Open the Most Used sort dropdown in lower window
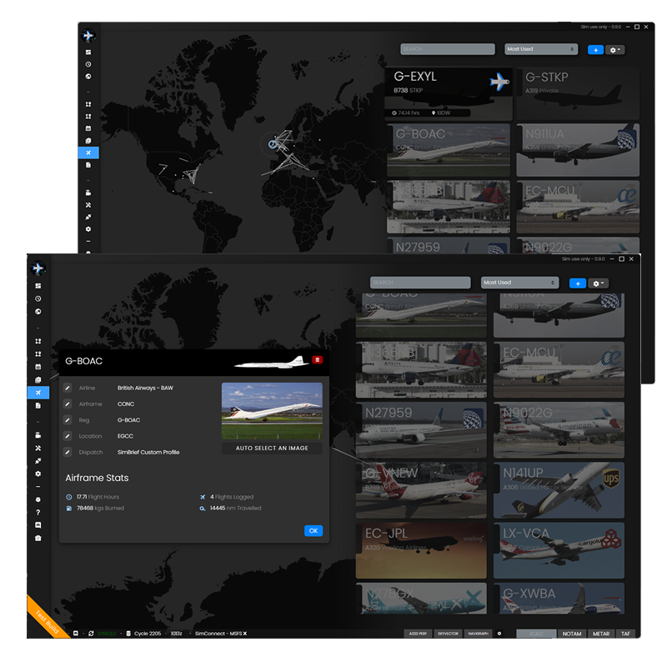Image resolution: width=667 pixels, height=667 pixels. click(x=520, y=283)
